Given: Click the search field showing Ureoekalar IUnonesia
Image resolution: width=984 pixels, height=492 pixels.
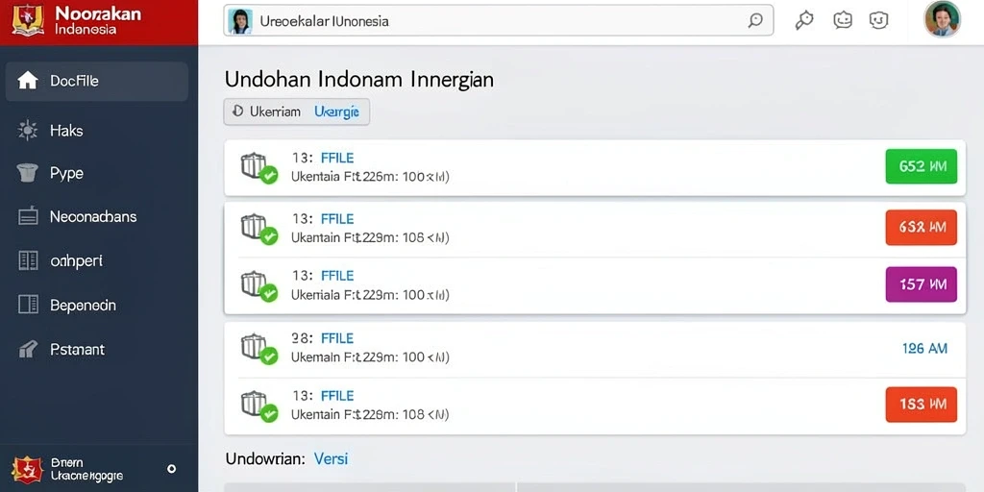Looking at the screenshot, I should point(499,21).
